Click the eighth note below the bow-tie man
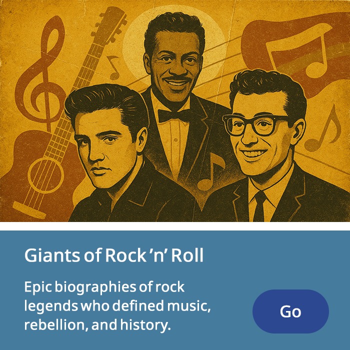Image resolution: width=350 pixels, height=350 pixels. point(210,171)
